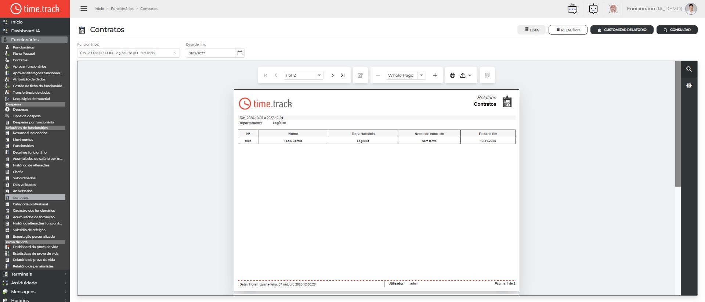The width and height of the screenshot is (705, 302).
Task: Select Aniversários report in sidebar
Action: pos(23,191)
